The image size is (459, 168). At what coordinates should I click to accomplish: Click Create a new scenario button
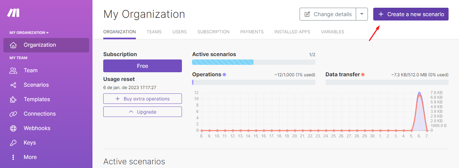(x=411, y=14)
